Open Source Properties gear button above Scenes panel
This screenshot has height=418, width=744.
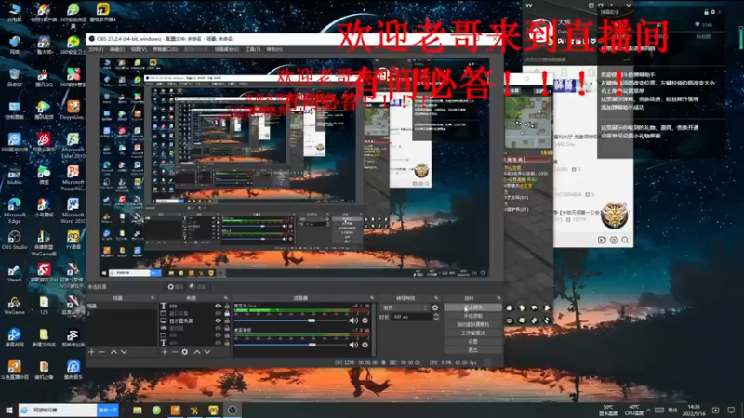175,287
